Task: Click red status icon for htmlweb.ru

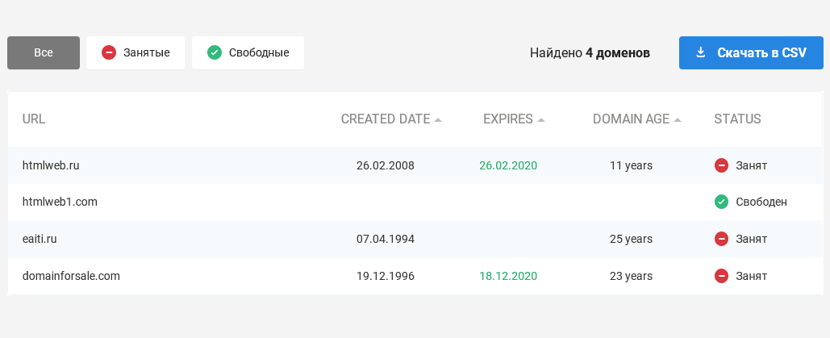Action: coord(721,165)
